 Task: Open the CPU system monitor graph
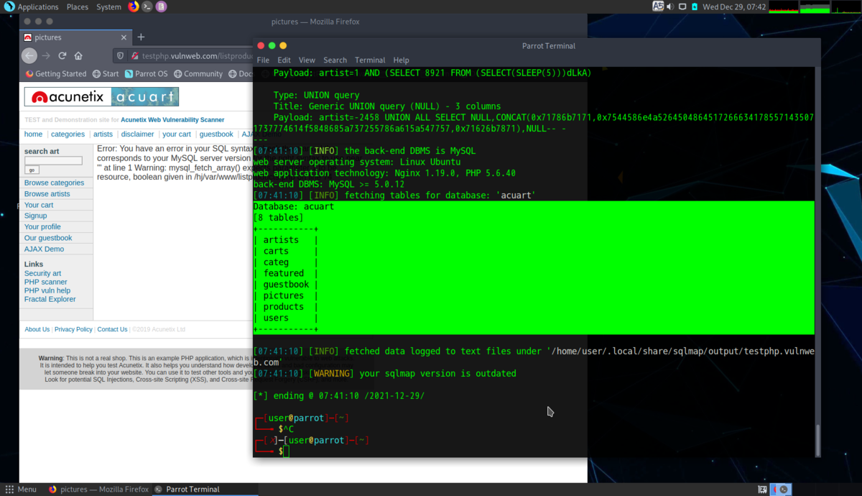click(782, 6)
